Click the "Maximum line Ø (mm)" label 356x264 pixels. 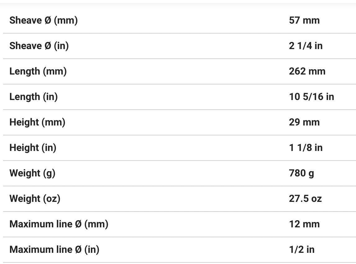click(59, 224)
